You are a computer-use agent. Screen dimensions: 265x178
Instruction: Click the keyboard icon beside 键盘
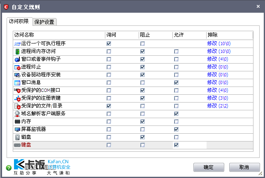pos(17,145)
